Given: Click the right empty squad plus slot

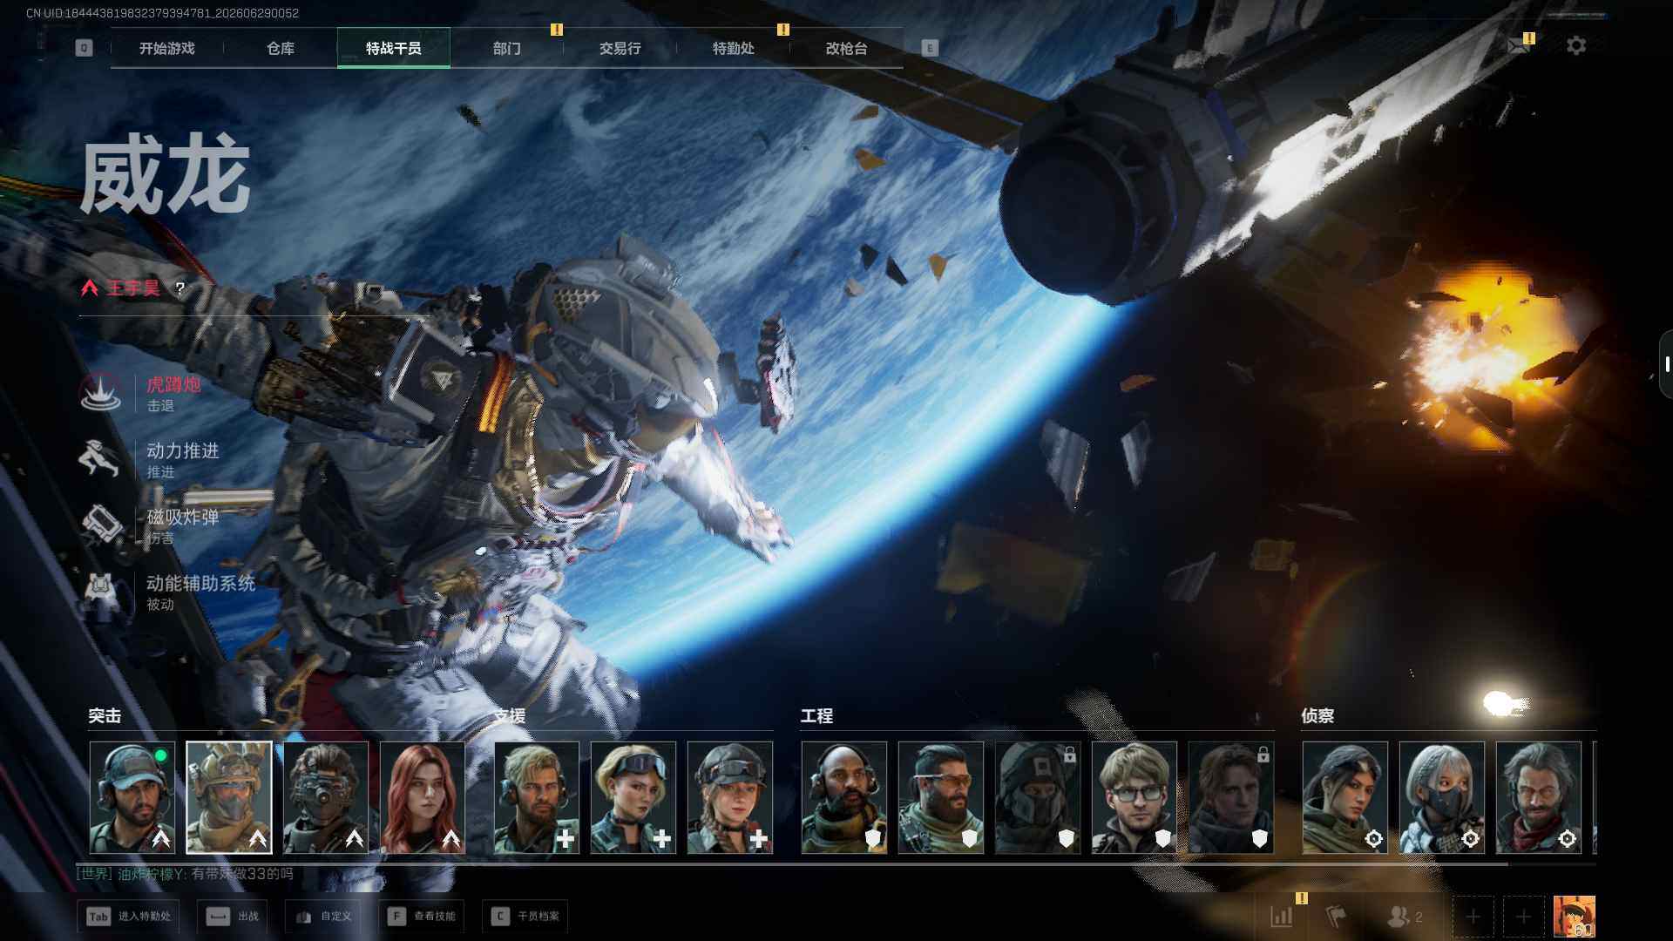Looking at the screenshot, I should [1523, 917].
